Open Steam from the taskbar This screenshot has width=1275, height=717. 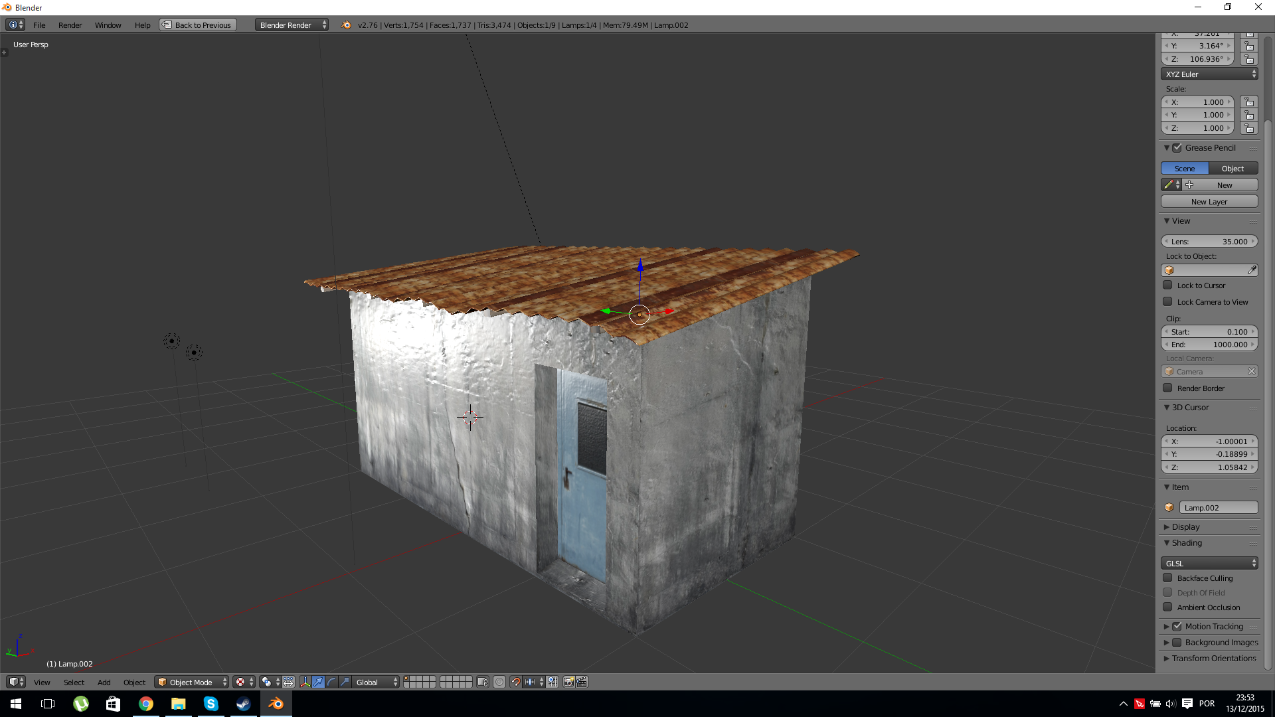tap(243, 704)
